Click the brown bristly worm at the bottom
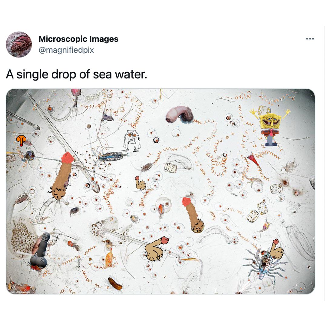The height and width of the screenshot is (327, 327). click(x=115, y=284)
